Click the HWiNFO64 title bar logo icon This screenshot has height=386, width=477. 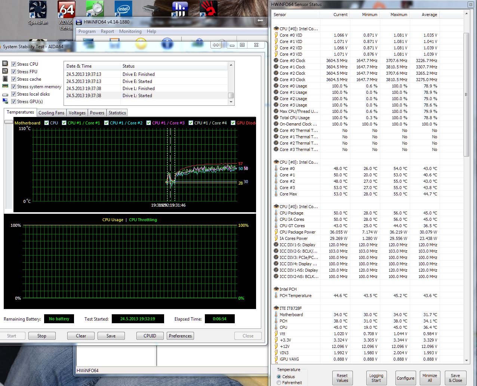[x=79, y=22]
